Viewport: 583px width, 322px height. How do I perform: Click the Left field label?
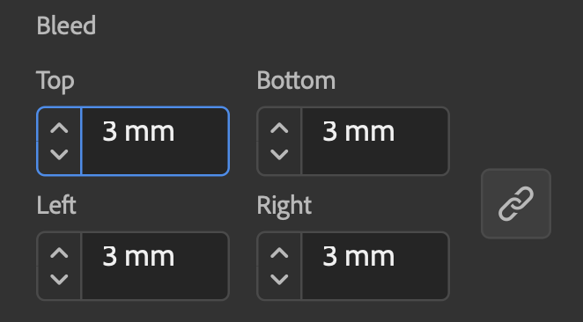(56, 205)
